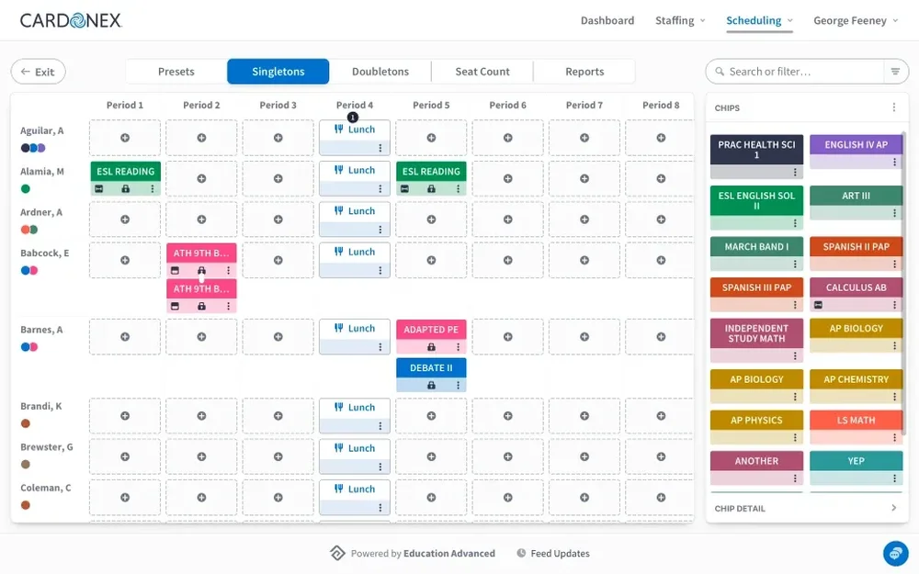Add a course to Alamia, M Period 2
Screen dimensions: 919x574
point(201,179)
